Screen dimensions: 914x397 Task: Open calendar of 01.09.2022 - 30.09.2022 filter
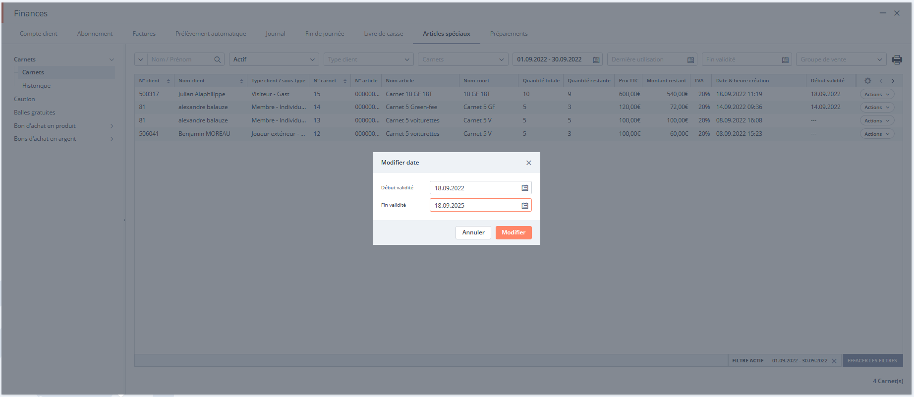(x=596, y=59)
